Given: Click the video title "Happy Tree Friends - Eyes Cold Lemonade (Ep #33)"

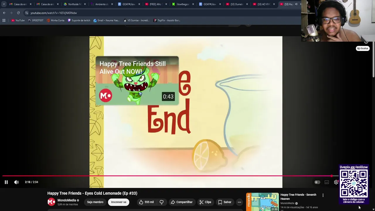Looking at the screenshot, I should pos(92,193).
